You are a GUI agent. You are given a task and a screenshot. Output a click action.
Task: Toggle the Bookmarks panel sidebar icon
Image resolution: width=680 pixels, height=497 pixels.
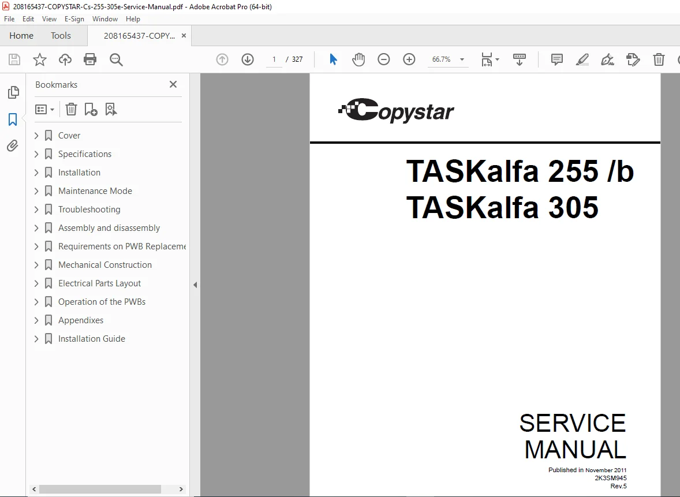pos(13,119)
